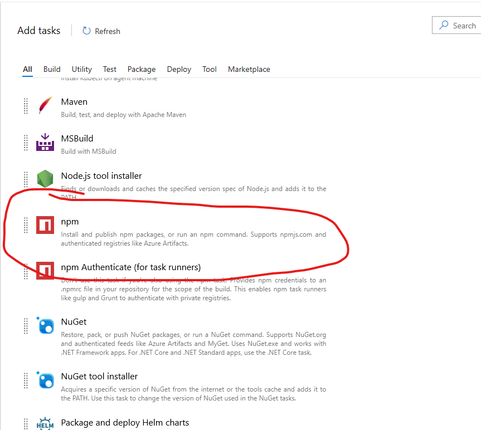
Task: Grab the Maven row drag handle
Action: pos(26,106)
